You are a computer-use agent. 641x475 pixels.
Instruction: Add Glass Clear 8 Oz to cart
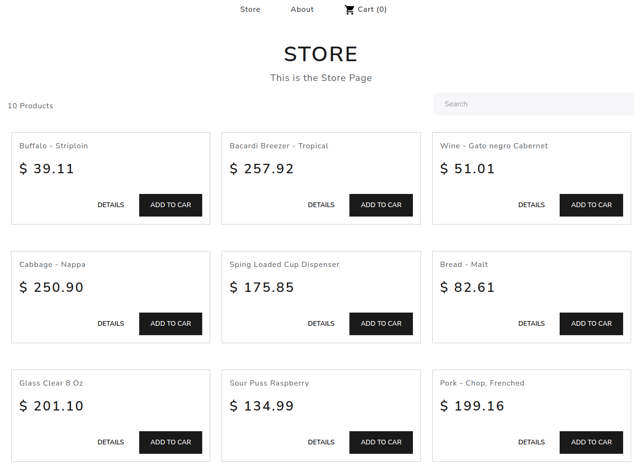click(x=171, y=443)
